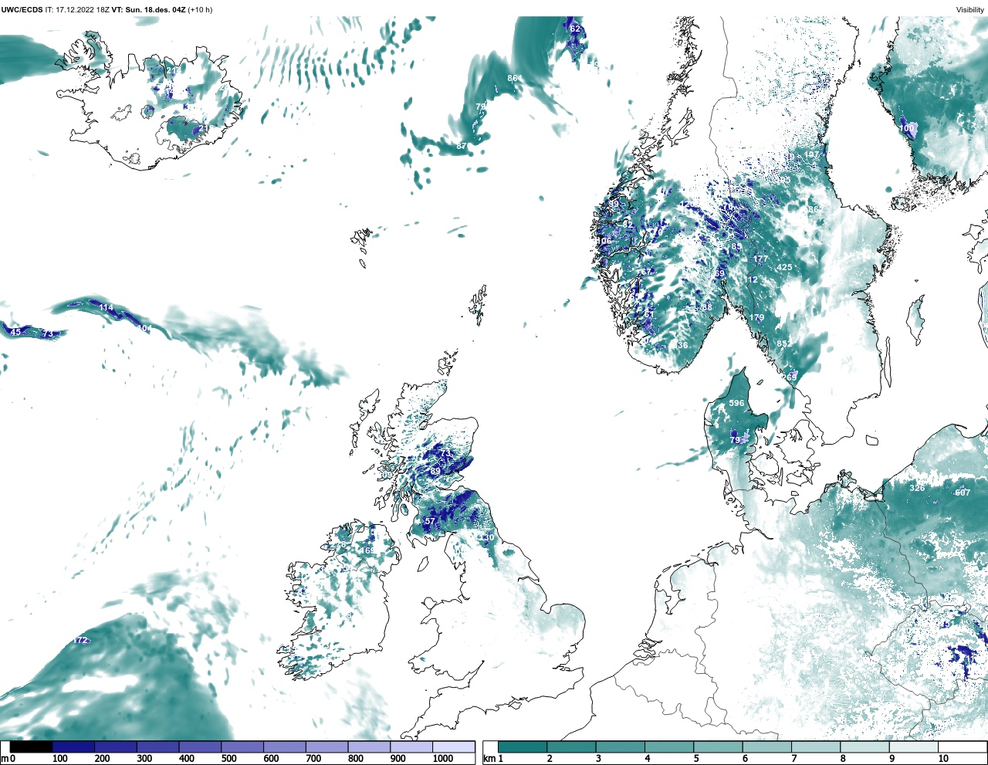Click the 'Visibility' title label

pyautogui.click(x=970, y=9)
